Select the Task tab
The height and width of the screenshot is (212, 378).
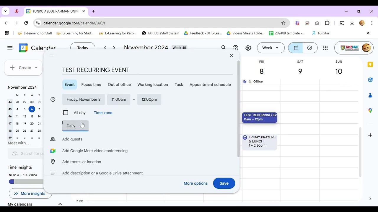click(x=179, y=85)
